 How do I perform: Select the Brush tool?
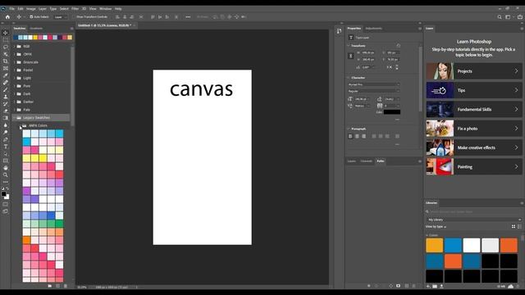[6, 89]
